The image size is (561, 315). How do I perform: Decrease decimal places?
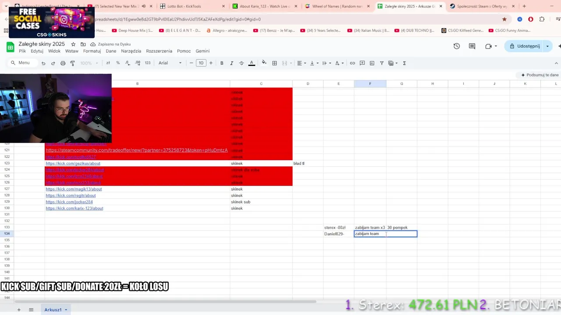point(128,63)
